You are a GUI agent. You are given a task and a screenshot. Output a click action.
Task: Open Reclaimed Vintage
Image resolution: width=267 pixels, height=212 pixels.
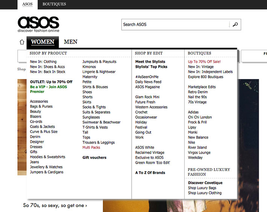150,153
